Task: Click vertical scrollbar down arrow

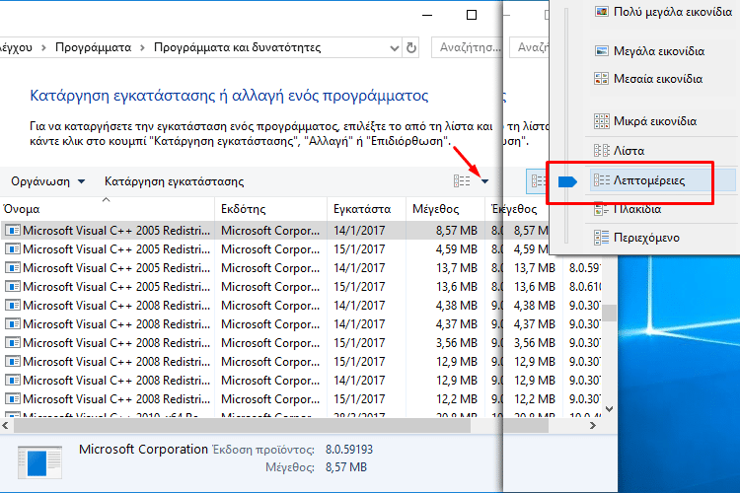Action: 610,409
